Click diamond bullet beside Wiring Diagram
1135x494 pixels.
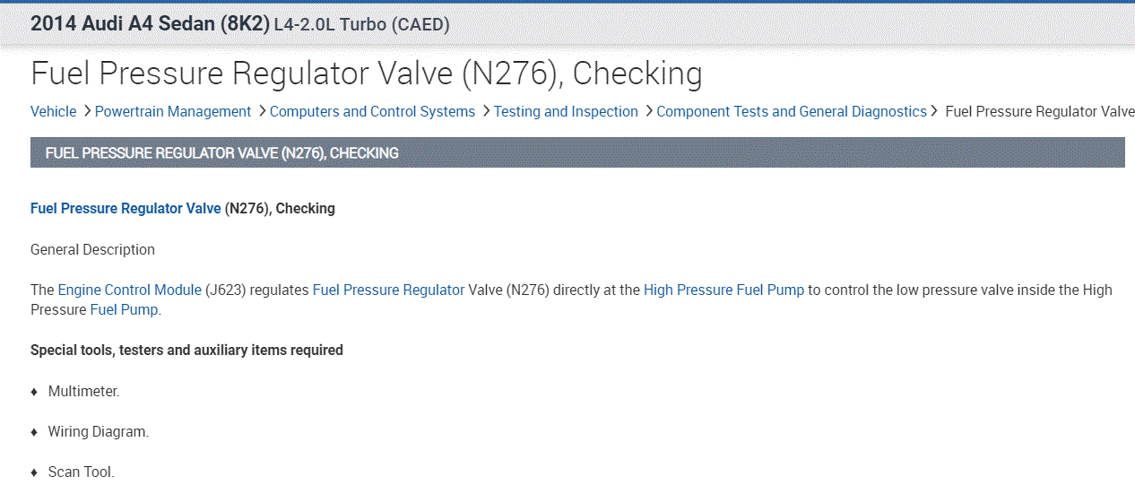(34, 432)
